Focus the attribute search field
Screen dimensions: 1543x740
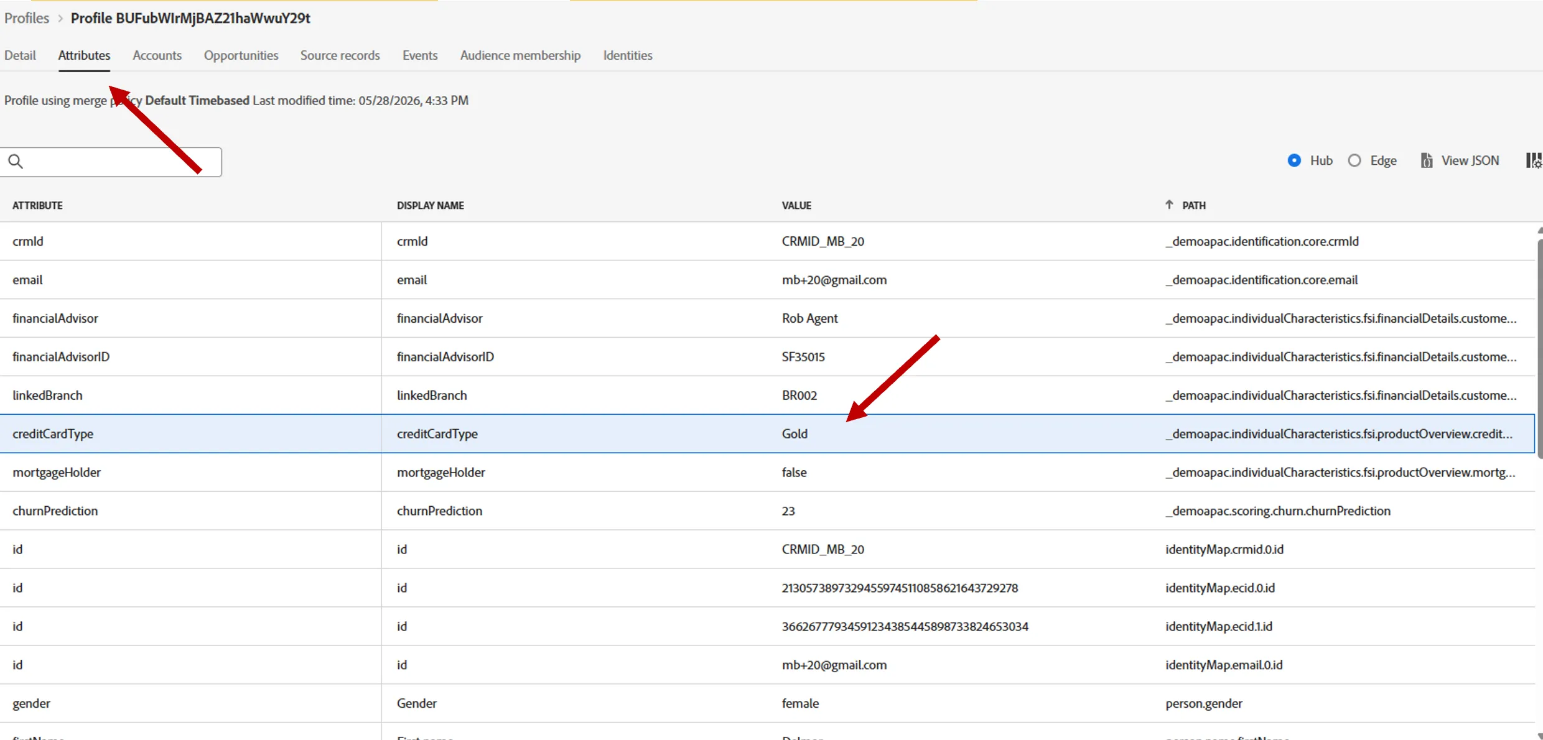pos(111,162)
